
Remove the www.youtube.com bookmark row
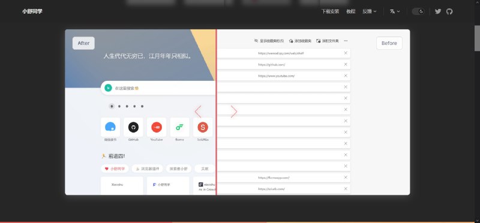[x=346, y=76]
